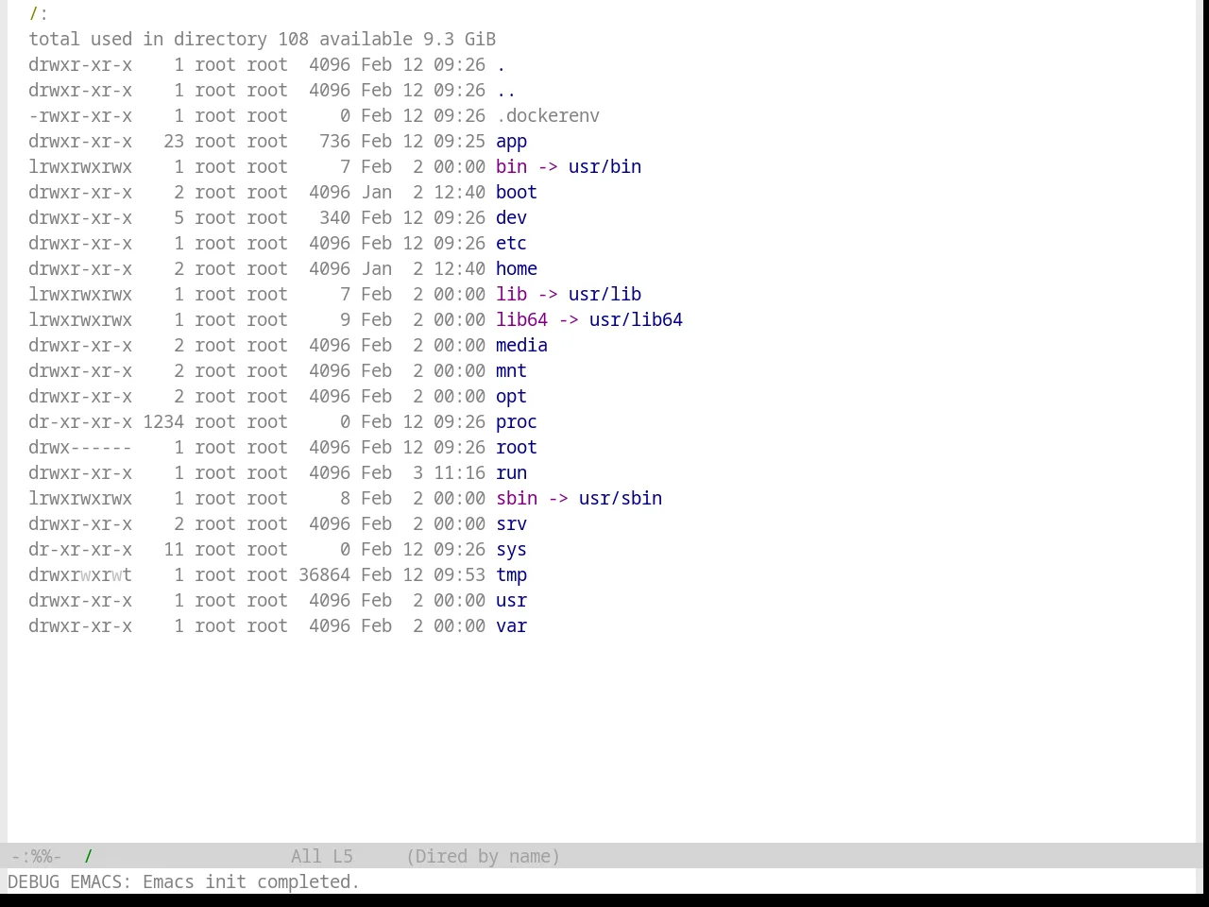The height and width of the screenshot is (907, 1209).
Task: Click the current directory '.' entry
Action: (501, 65)
